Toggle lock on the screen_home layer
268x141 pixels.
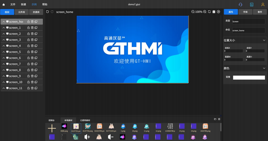29,21
